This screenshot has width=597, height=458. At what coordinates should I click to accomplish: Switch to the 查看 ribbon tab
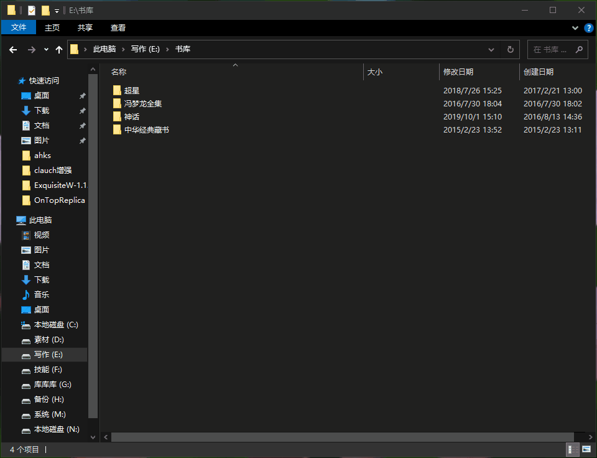[x=118, y=27]
